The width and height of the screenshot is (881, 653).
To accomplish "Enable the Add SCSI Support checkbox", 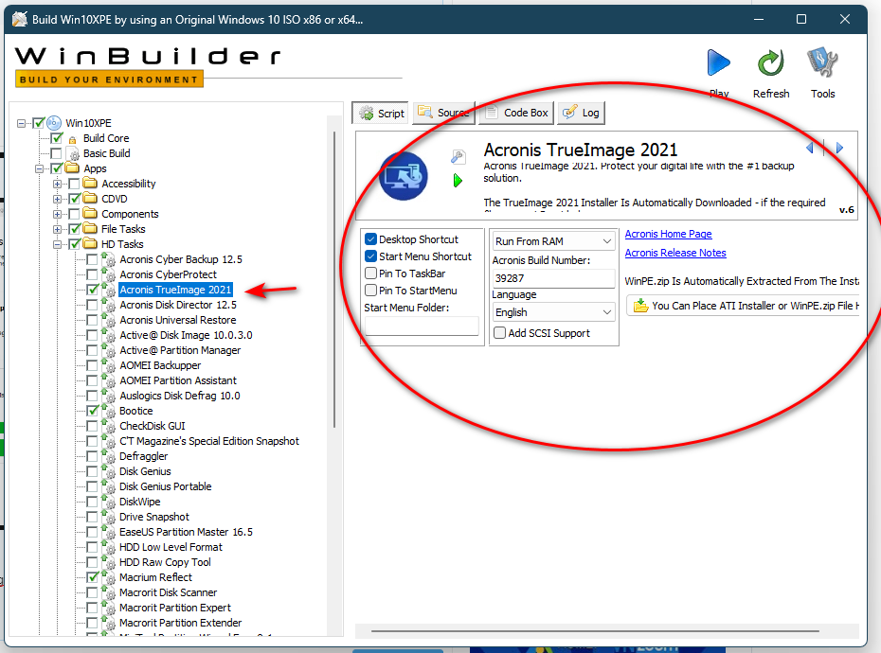I will [x=499, y=333].
